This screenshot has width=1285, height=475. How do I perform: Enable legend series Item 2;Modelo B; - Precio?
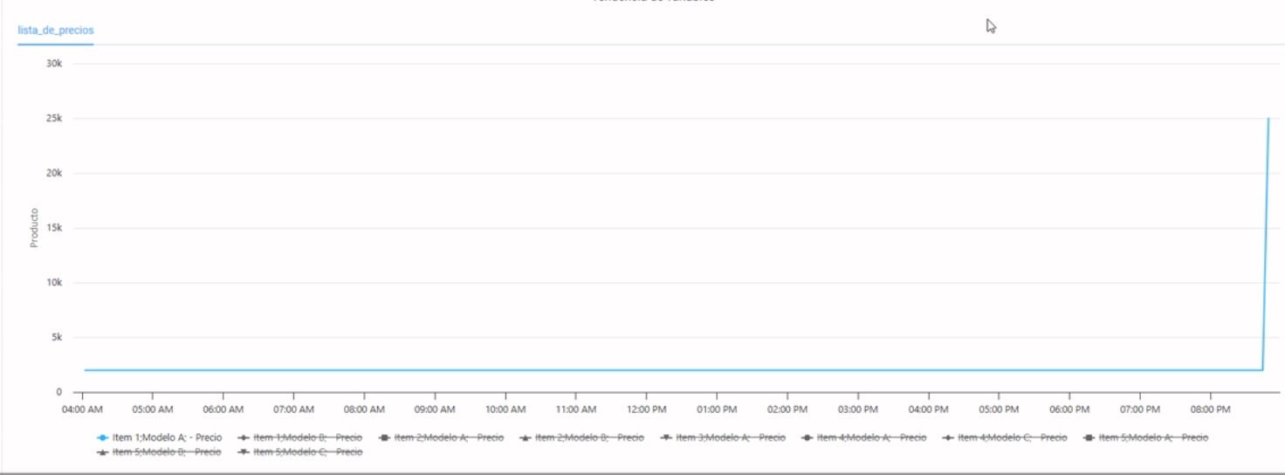tap(581, 437)
